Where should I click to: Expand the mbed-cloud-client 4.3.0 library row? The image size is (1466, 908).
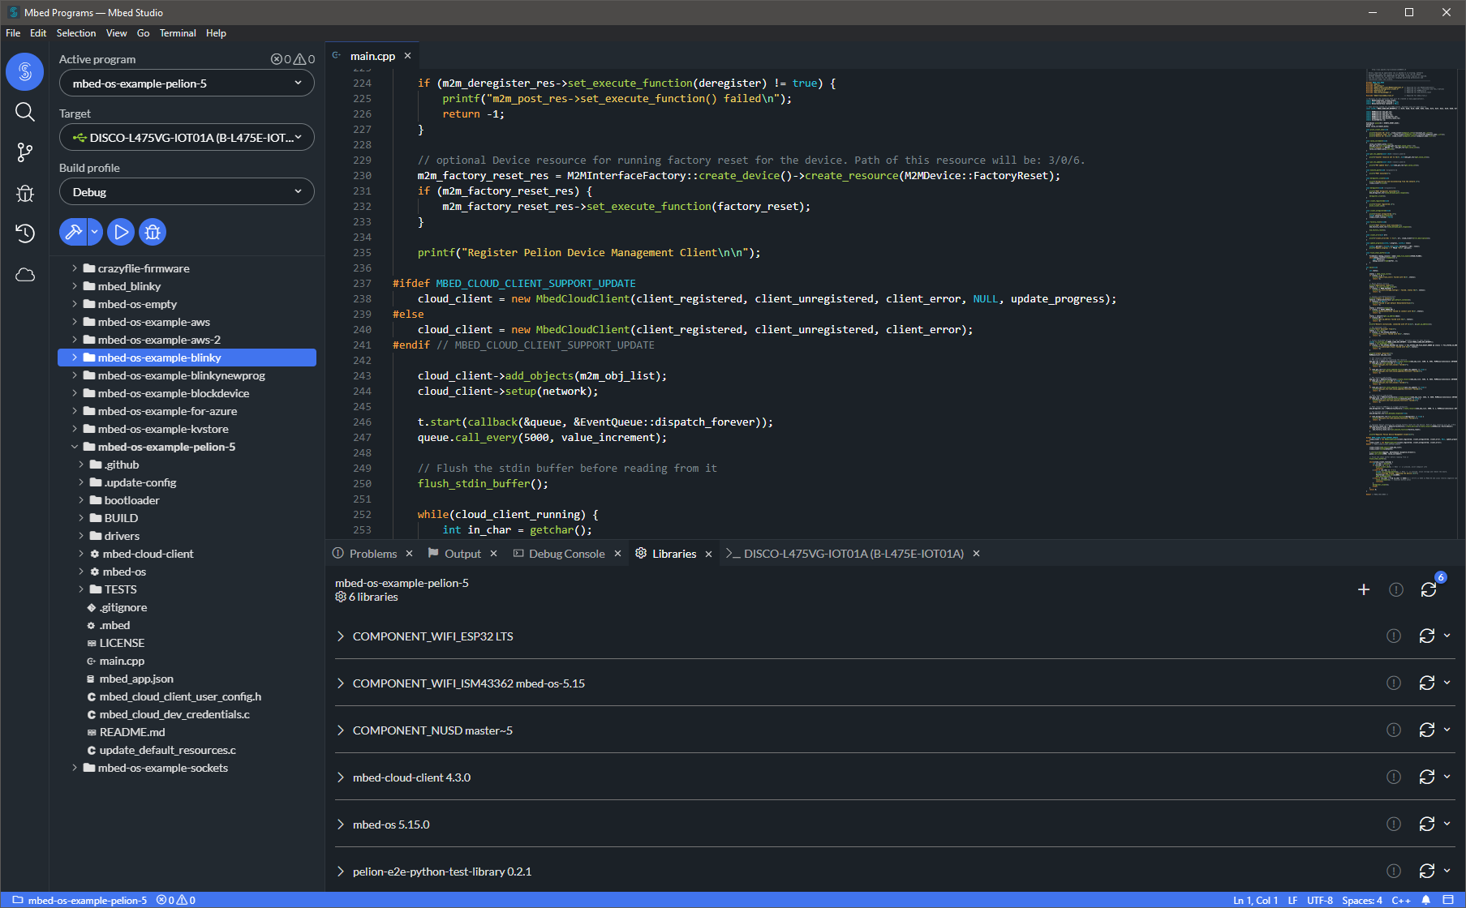tap(341, 777)
